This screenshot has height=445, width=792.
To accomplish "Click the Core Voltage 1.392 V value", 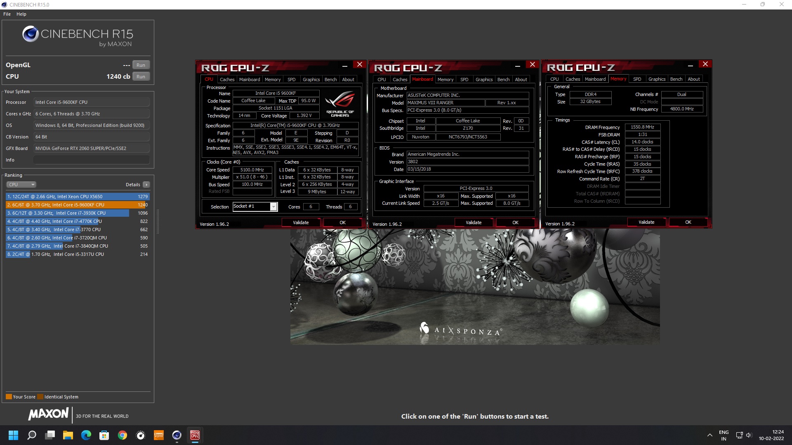I will [x=304, y=116].
